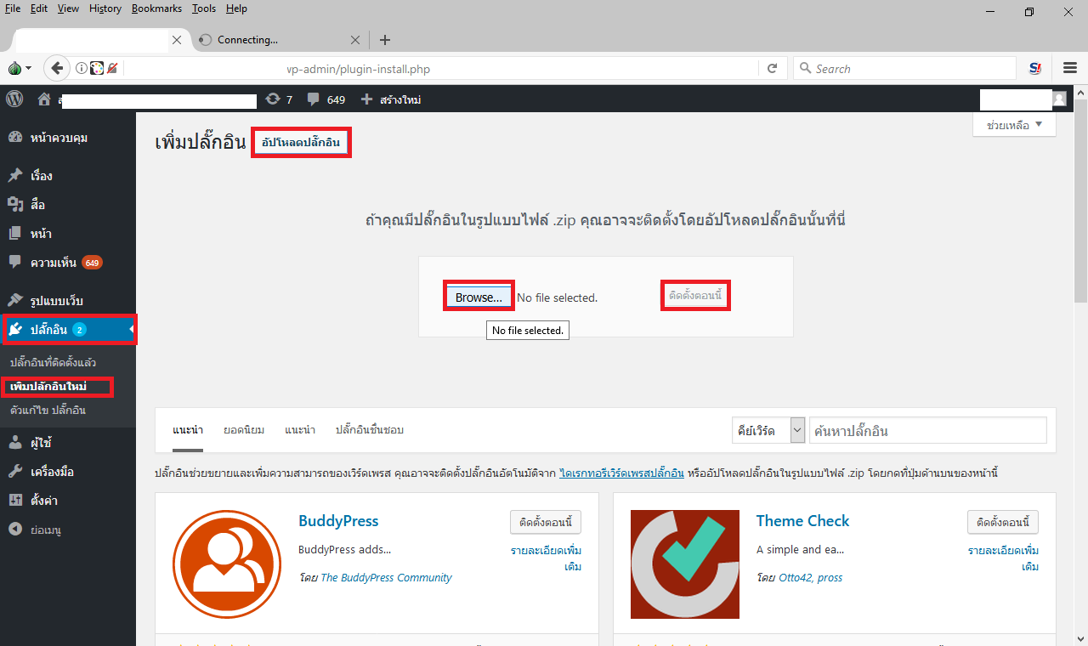Open หน้าควบคุม dashboard menu
The height and width of the screenshot is (646, 1088).
click(68, 138)
